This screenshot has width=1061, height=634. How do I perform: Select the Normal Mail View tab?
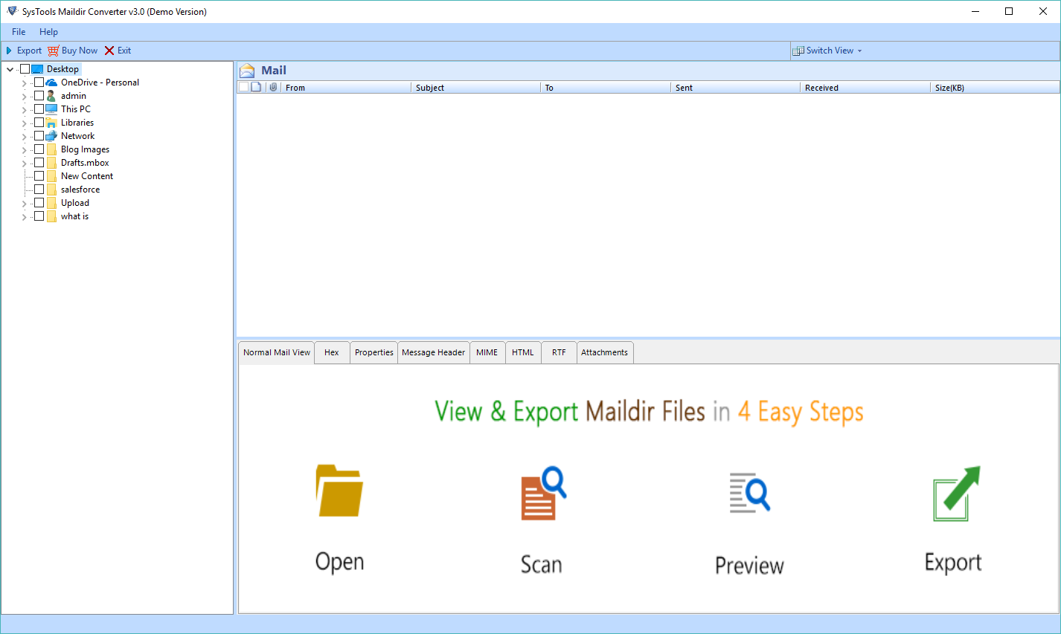(277, 352)
